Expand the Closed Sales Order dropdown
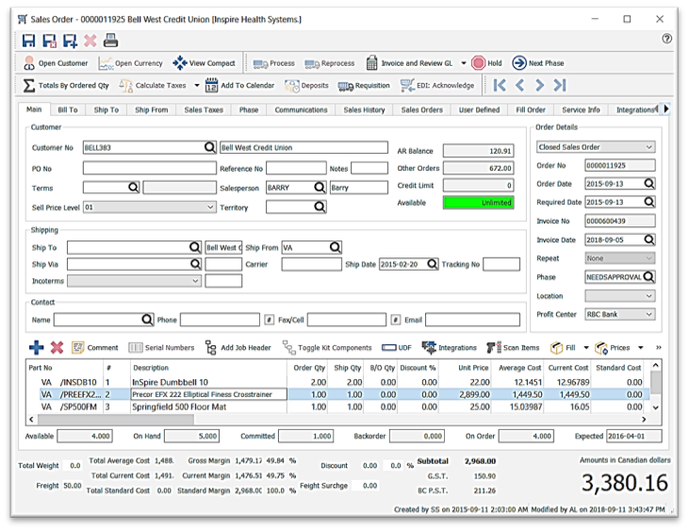 (648, 148)
